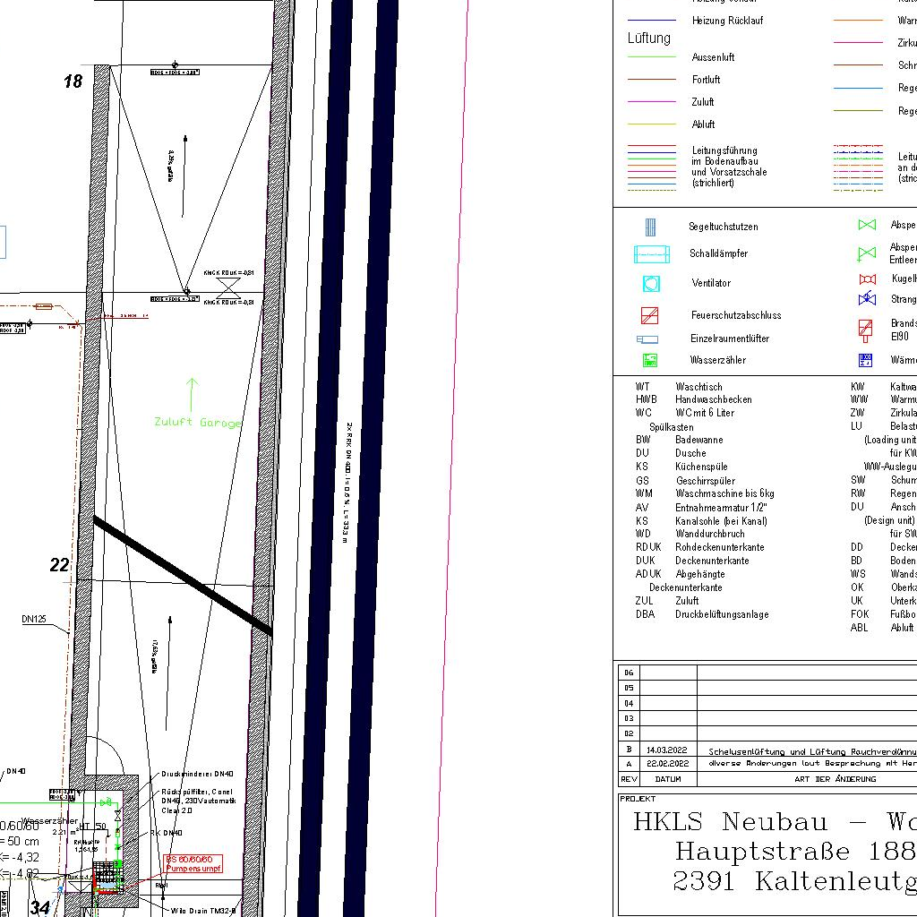Select the blue Strangregulierventil valve symbol
The image size is (917, 917).
867,299
